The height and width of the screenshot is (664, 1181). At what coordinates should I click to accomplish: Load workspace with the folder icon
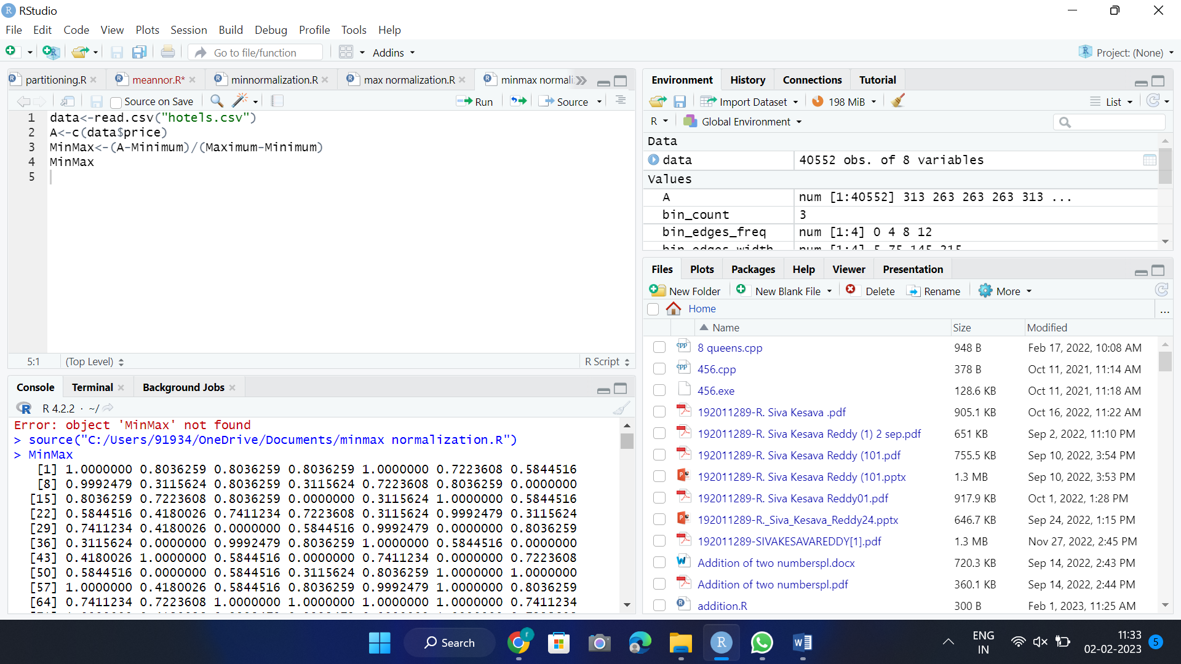coord(658,101)
